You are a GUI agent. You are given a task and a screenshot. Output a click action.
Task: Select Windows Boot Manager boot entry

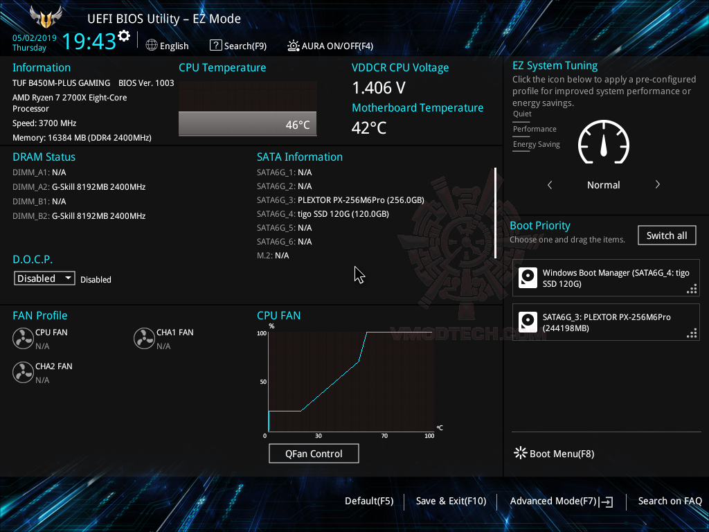pyautogui.click(x=606, y=278)
